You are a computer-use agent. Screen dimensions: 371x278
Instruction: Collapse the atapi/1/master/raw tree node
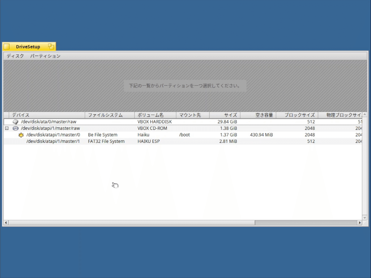(x=7, y=128)
